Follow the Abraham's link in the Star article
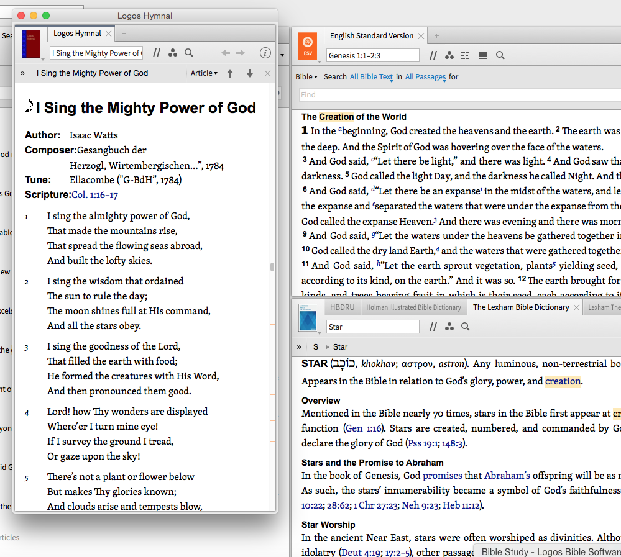 tap(507, 476)
